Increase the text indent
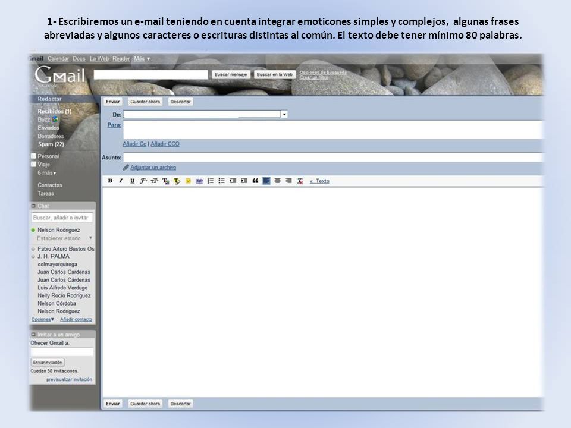The height and width of the screenshot is (428, 571). pos(244,181)
